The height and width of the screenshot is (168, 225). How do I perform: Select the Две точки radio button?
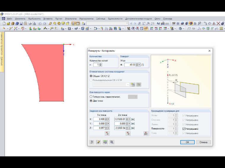pos(91,101)
